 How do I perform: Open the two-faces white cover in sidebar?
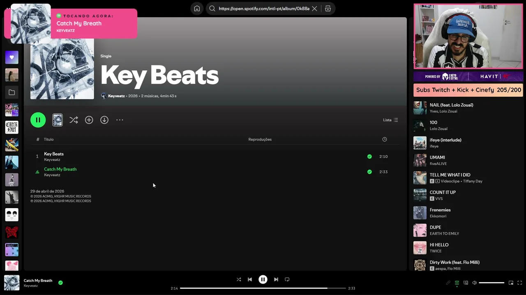point(12,215)
